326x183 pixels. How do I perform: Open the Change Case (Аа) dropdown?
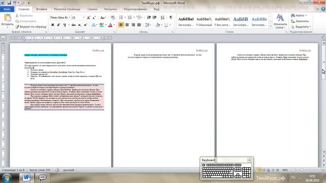click(x=103, y=18)
